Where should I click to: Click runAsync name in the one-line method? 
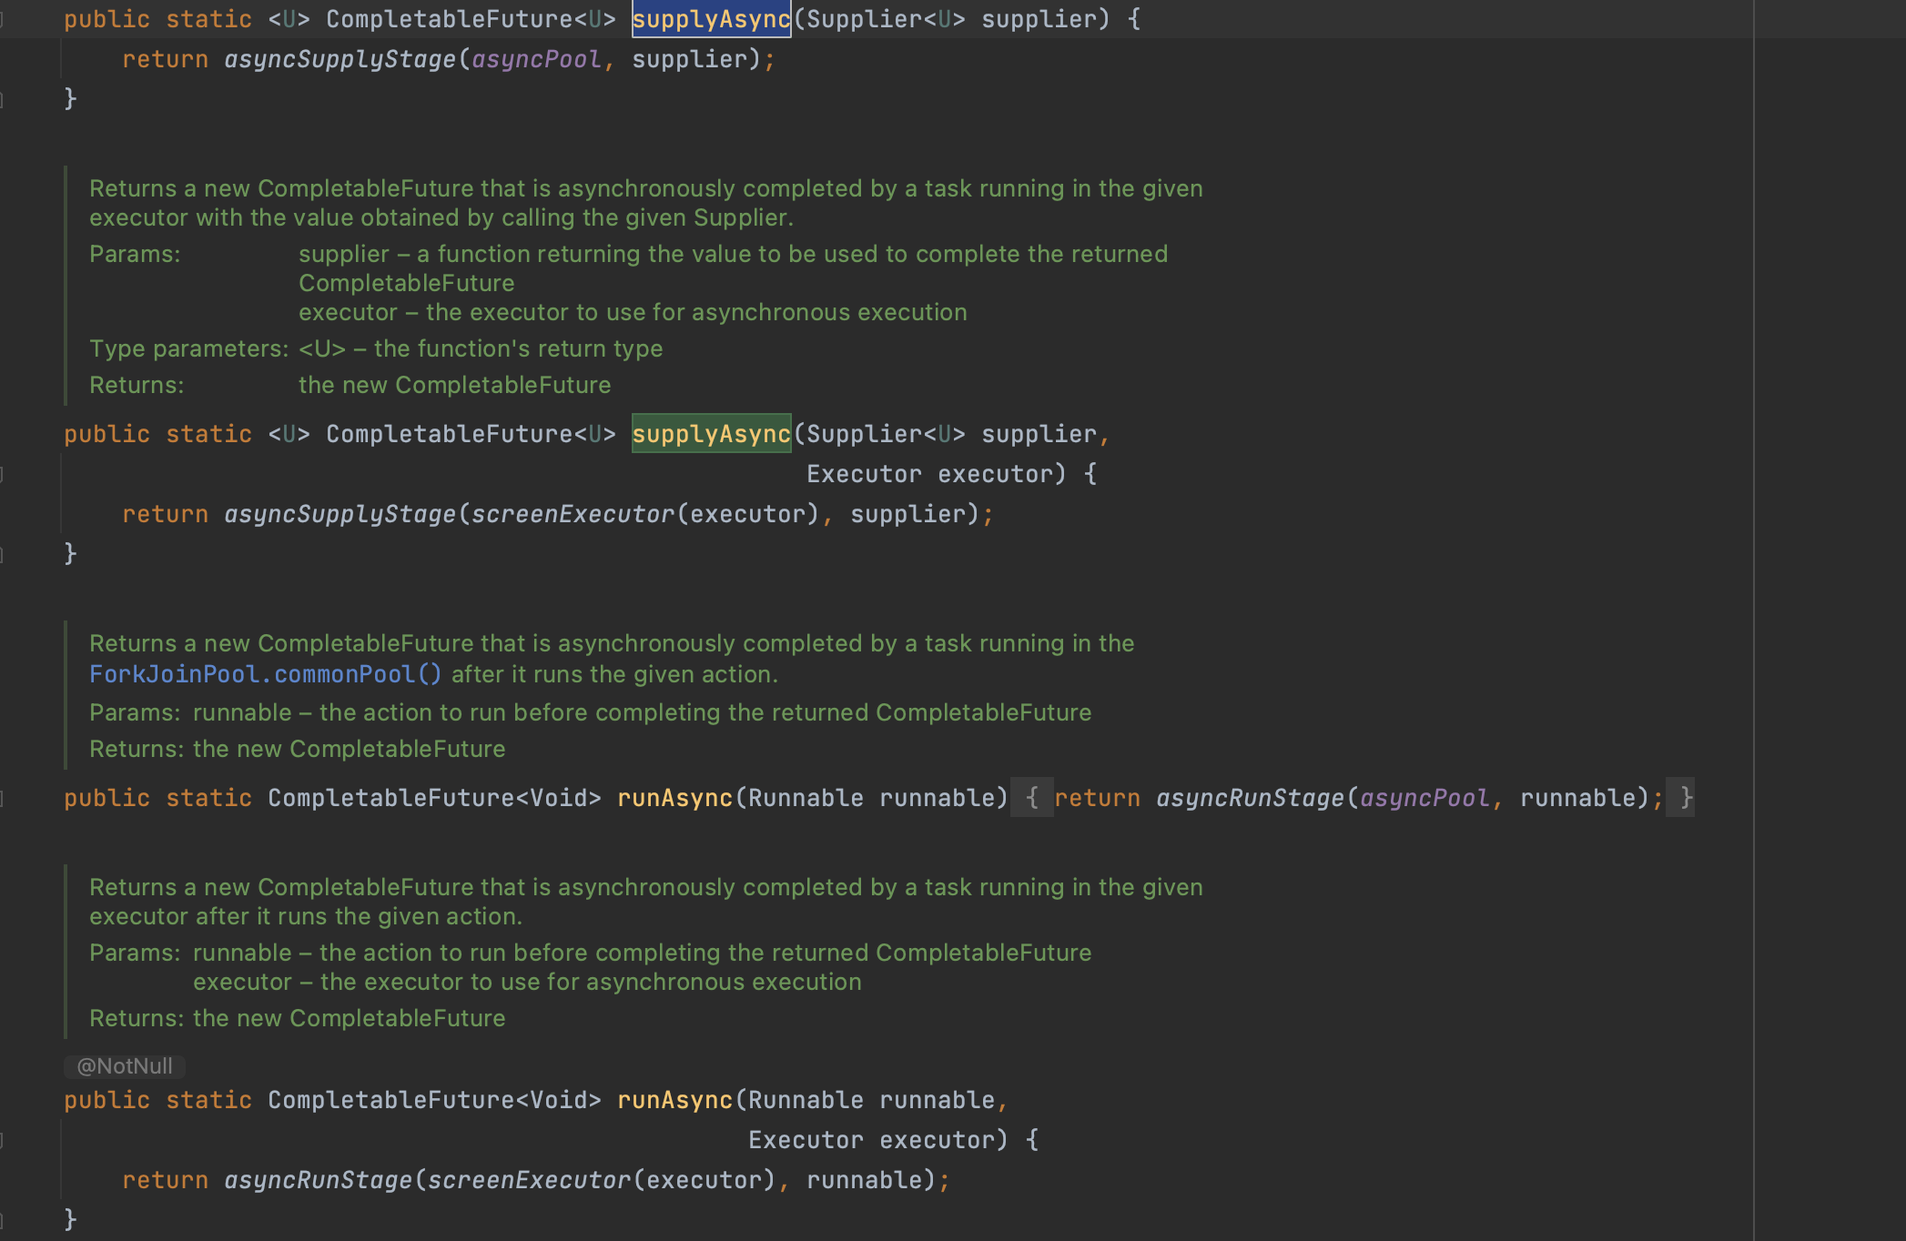tap(674, 798)
